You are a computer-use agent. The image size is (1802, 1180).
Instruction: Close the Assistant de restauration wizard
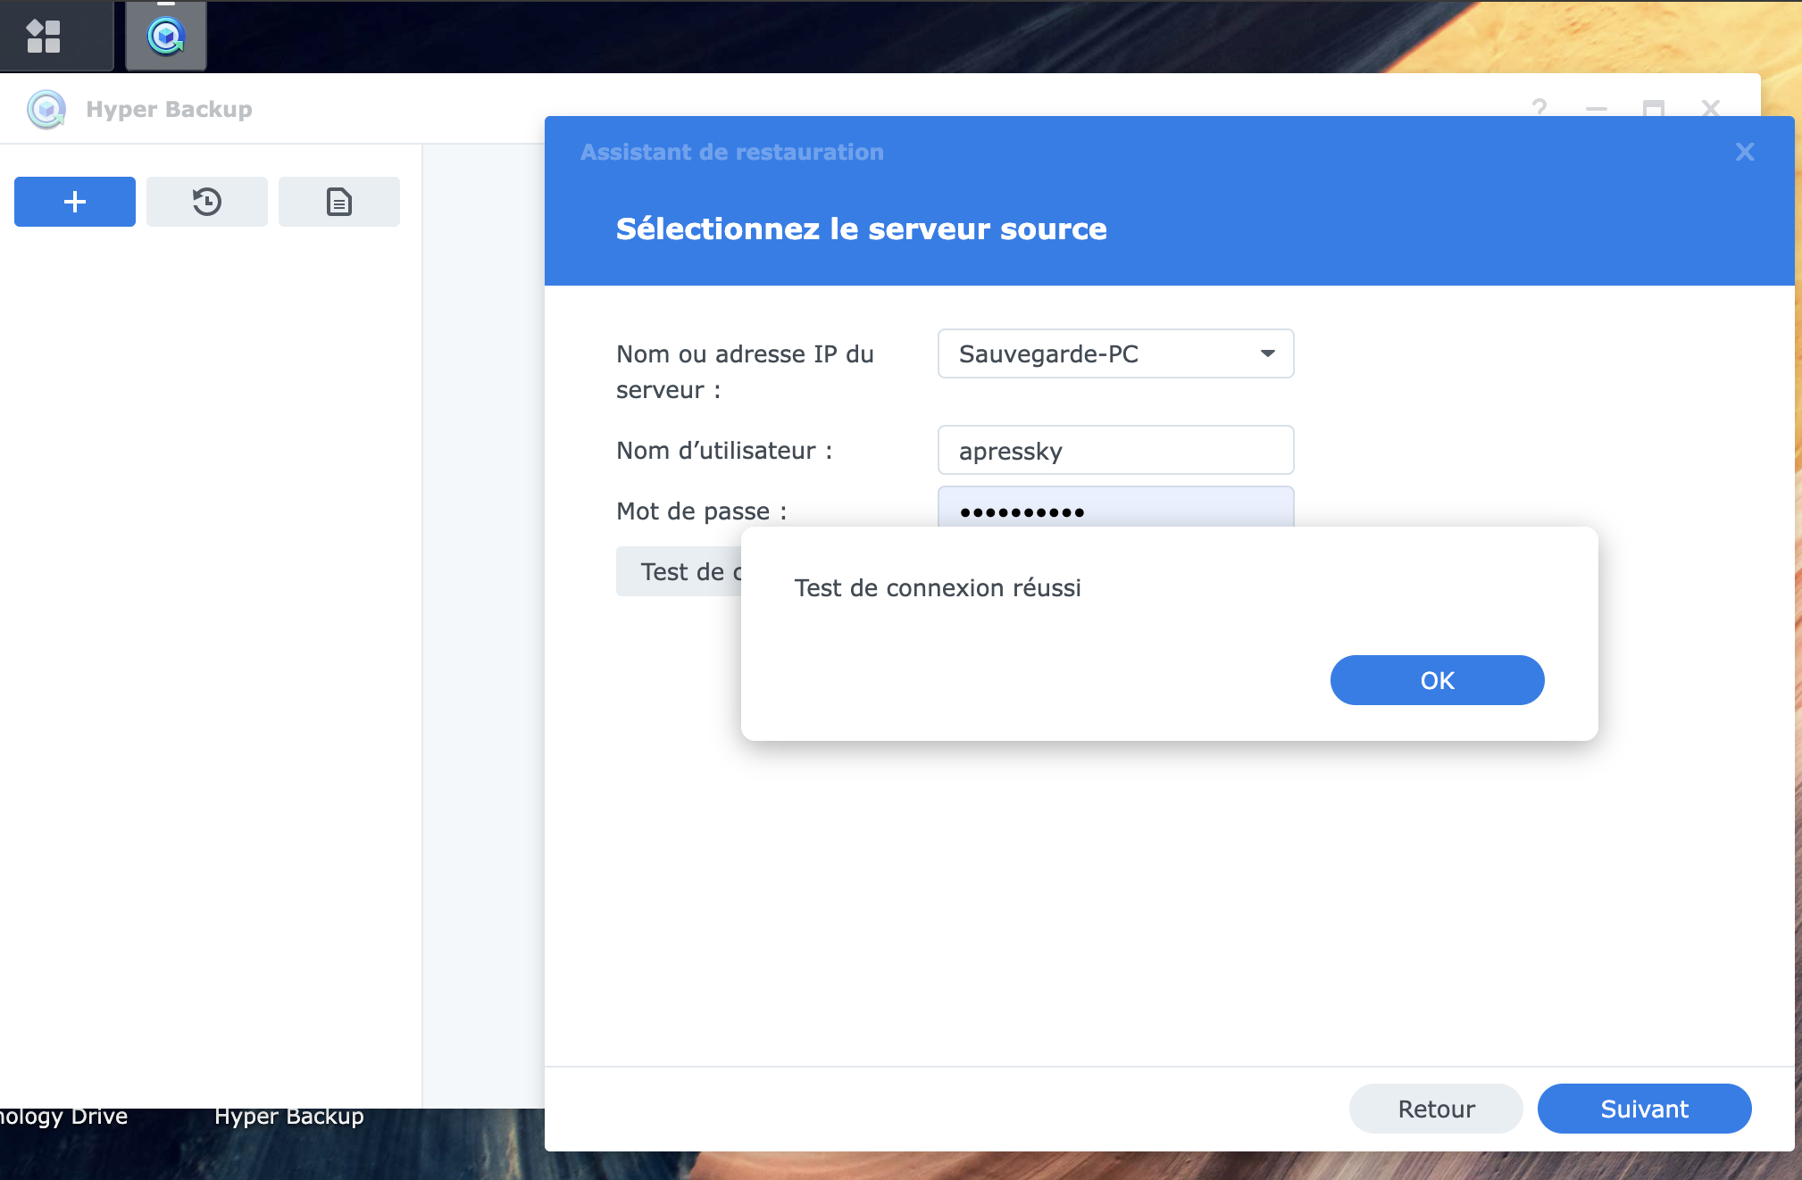pos(1745,152)
